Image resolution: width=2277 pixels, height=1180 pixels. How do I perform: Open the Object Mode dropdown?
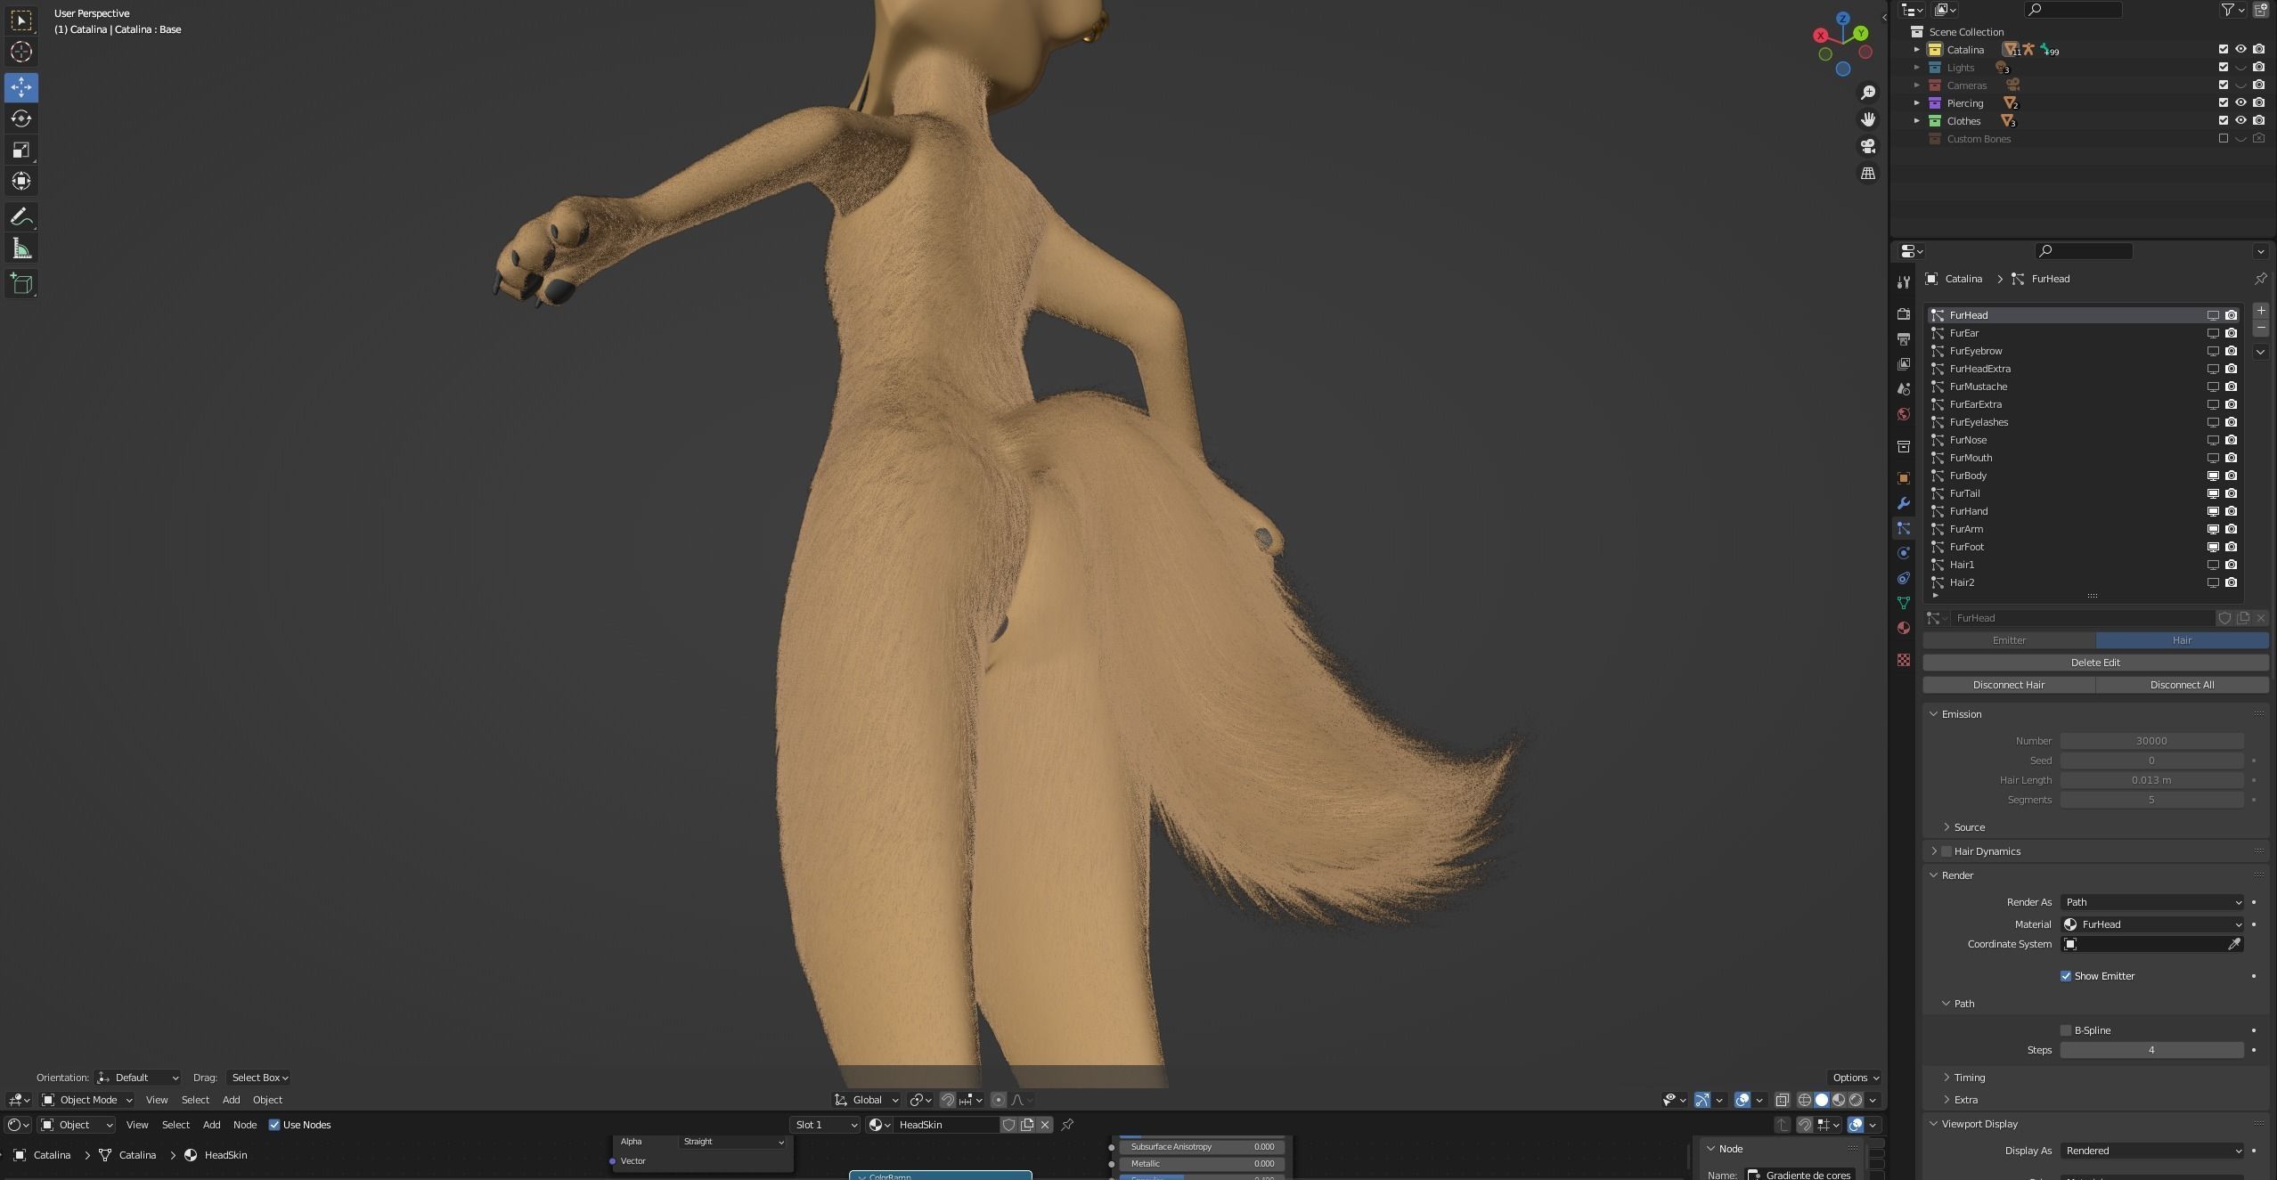click(87, 1100)
